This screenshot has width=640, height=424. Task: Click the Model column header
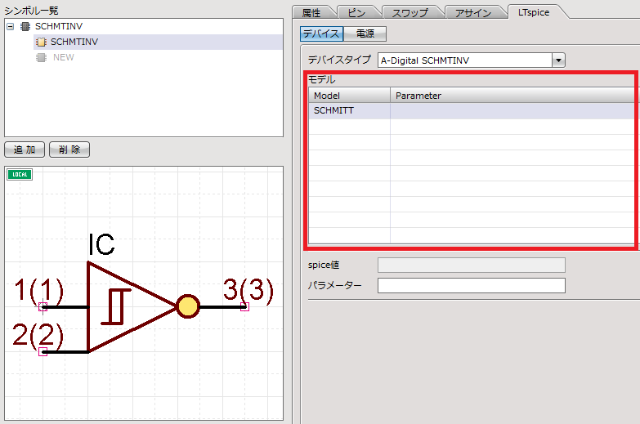(349, 96)
